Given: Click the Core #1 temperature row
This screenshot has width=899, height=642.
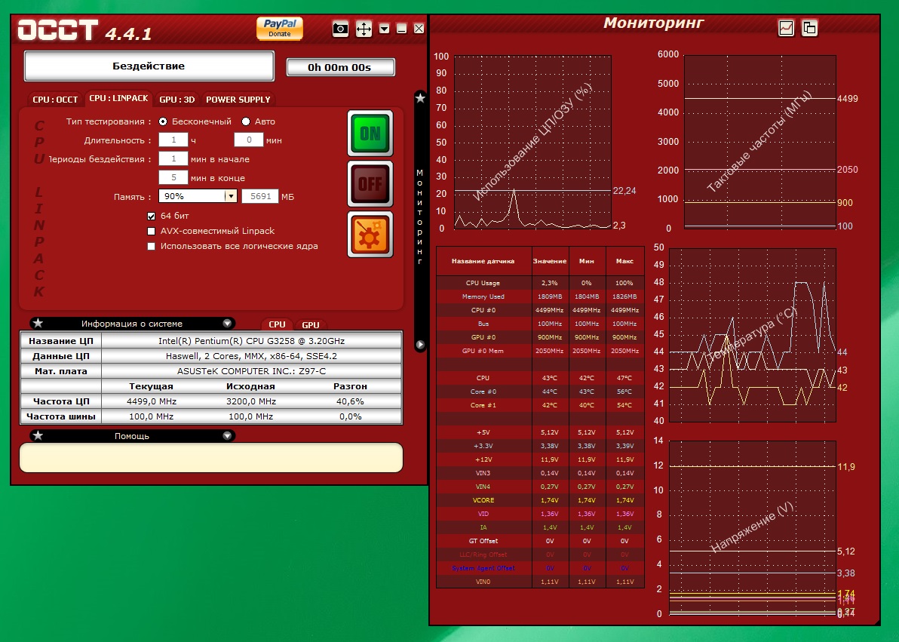Looking at the screenshot, I should point(540,405).
